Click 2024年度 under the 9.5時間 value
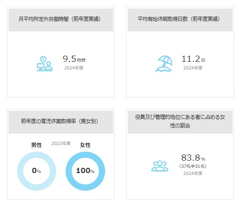This screenshot has width=244, height=203. coord(74,68)
